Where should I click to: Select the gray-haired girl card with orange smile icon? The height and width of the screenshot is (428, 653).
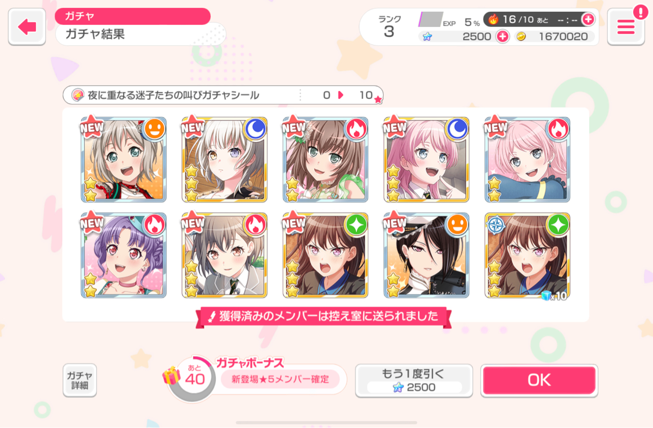(123, 160)
